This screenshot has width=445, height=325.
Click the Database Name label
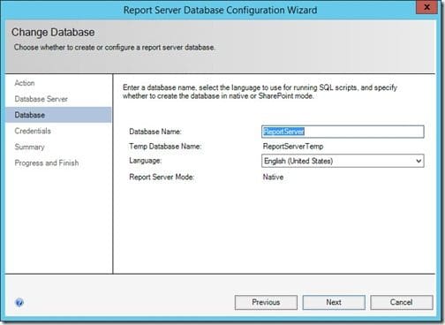155,132
